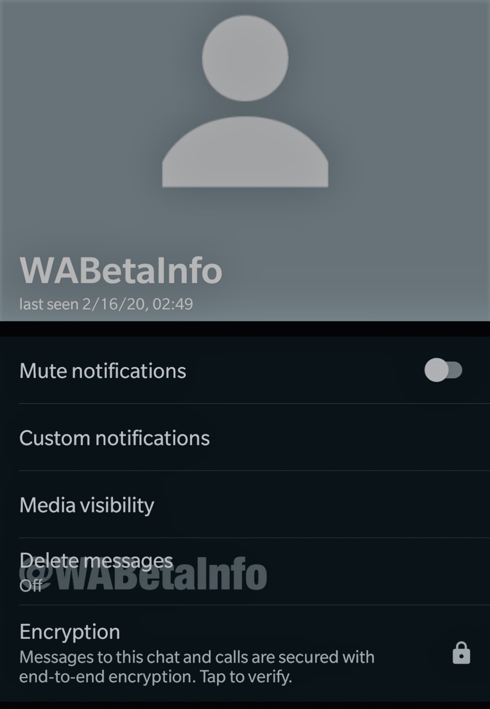The width and height of the screenshot is (490, 709).
Task: Open Delete messages setting
Action: coord(245,572)
